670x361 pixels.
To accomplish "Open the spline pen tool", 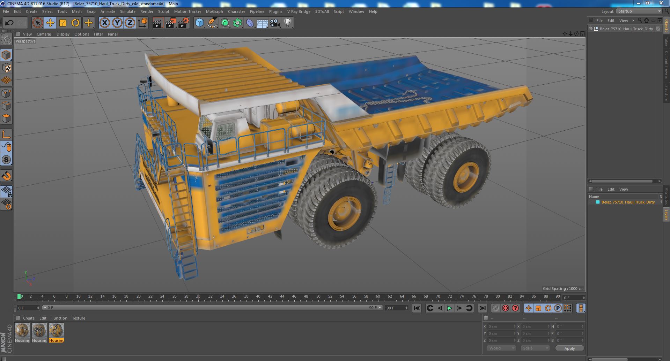I will point(212,23).
